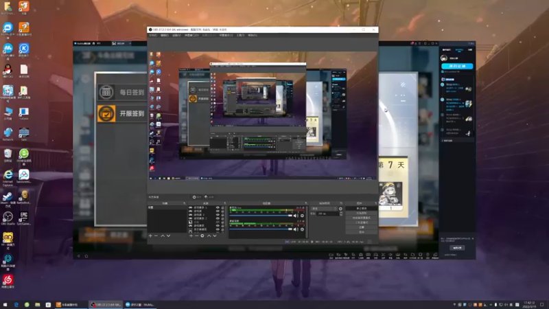The width and height of the screenshot is (549, 309).
Task: Add a new source with the plus icon
Action: tap(191, 236)
